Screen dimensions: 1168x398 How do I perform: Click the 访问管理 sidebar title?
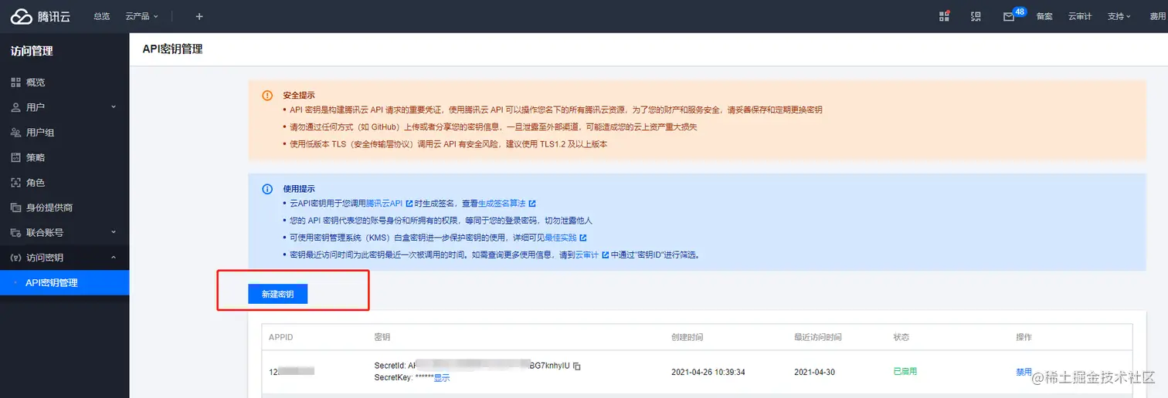point(32,51)
